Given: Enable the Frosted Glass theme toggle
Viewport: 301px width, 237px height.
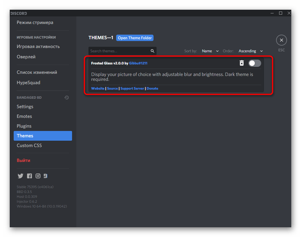Looking at the screenshot, I should (255, 63).
